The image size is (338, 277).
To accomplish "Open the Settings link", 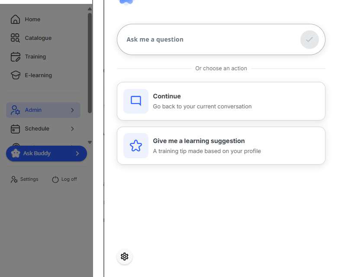I will coord(25,179).
